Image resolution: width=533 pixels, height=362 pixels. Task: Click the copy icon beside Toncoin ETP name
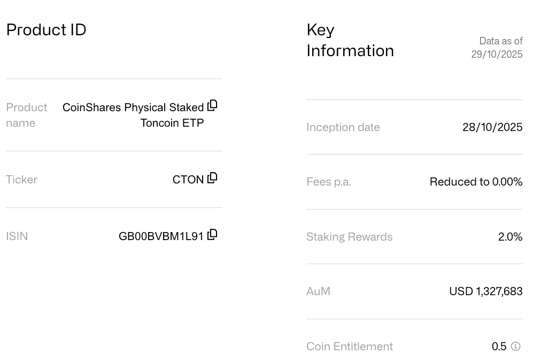212,105
